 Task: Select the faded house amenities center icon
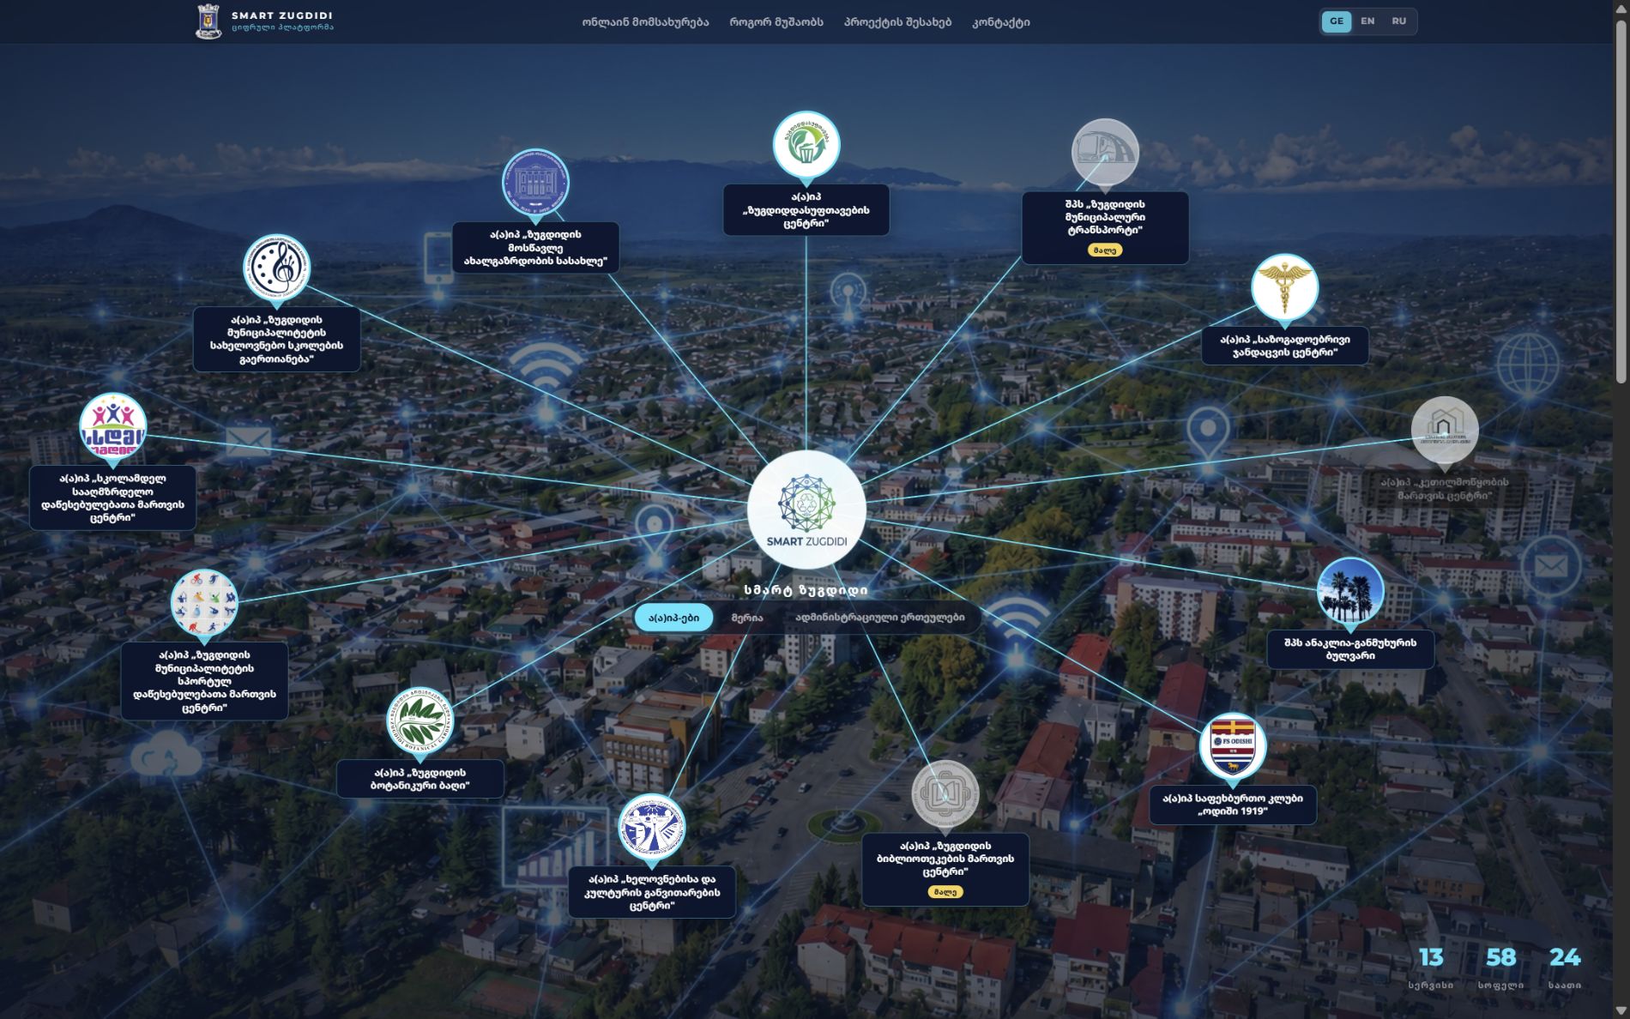coord(1445,429)
